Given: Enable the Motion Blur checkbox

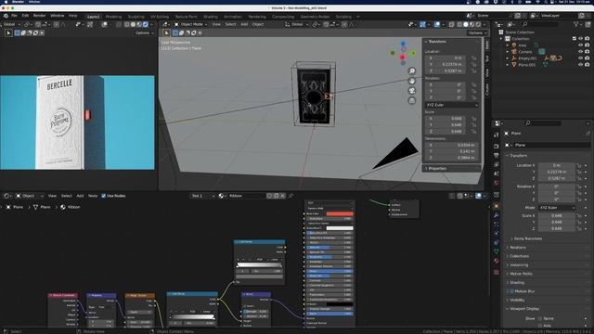Looking at the screenshot, I should click(511, 291).
